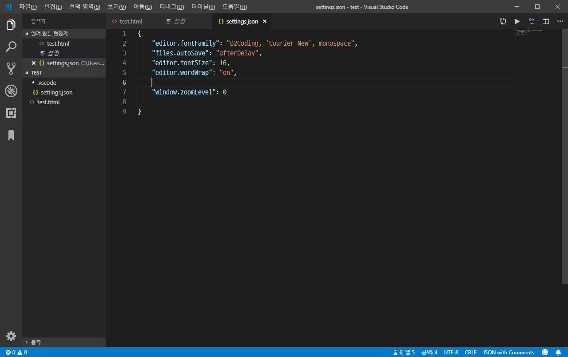This screenshot has height=357, width=568.
Task: Open the 터미널 menu
Action: coord(203,7)
